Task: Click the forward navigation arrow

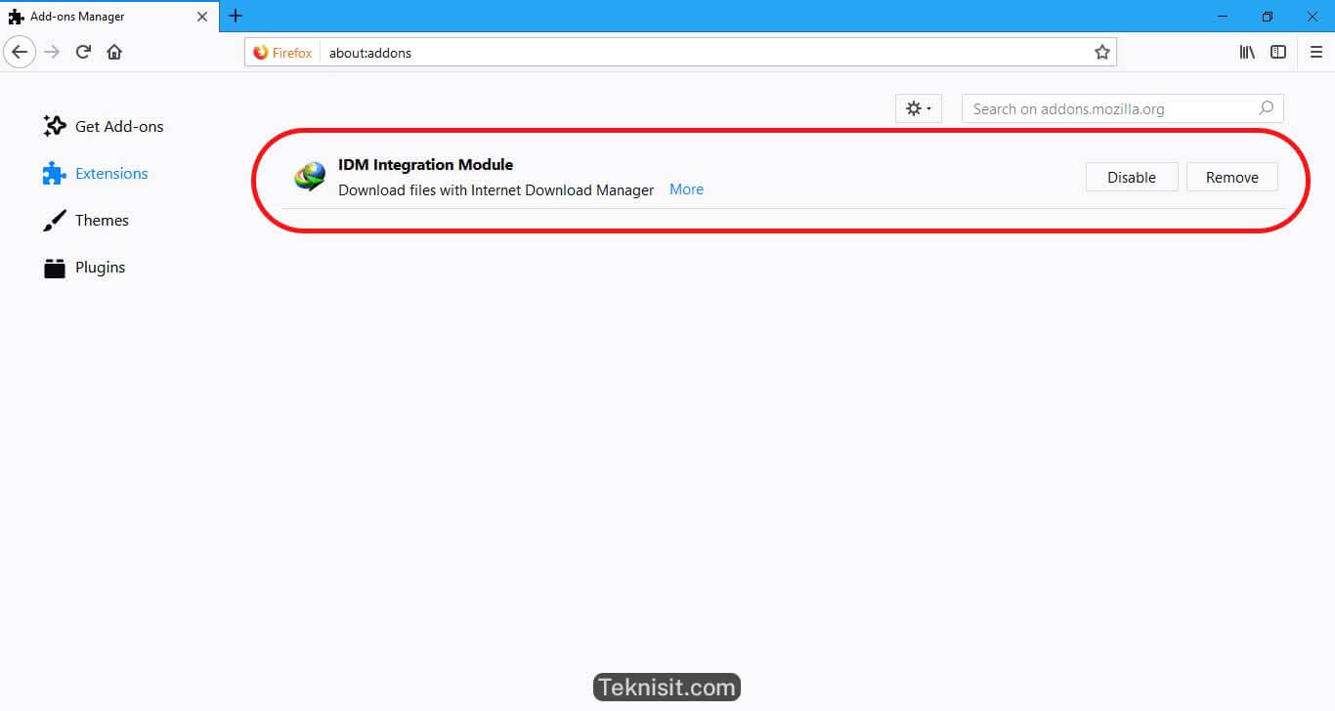Action: [52, 52]
